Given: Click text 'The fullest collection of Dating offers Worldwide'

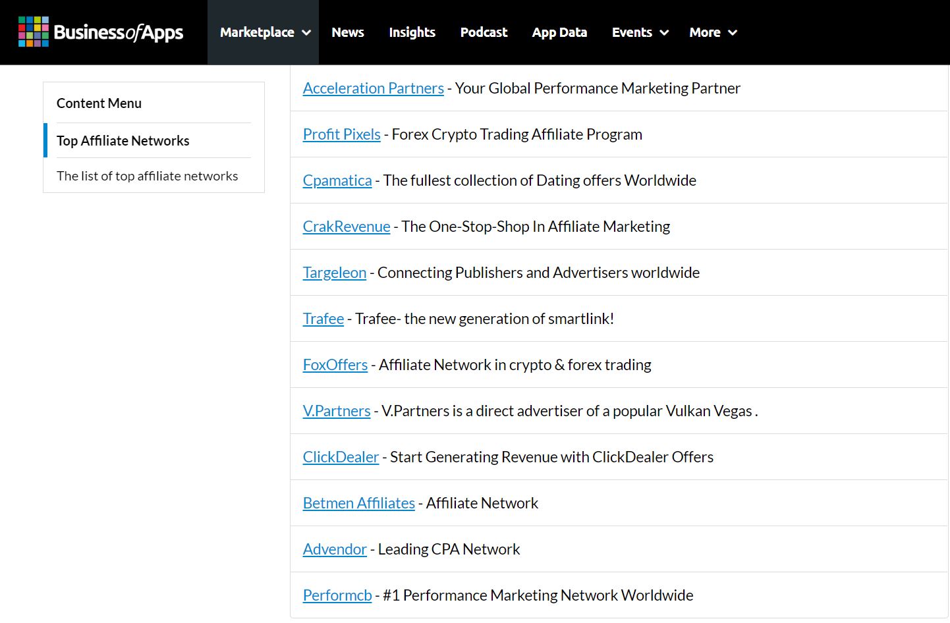Looking at the screenshot, I should (x=540, y=180).
